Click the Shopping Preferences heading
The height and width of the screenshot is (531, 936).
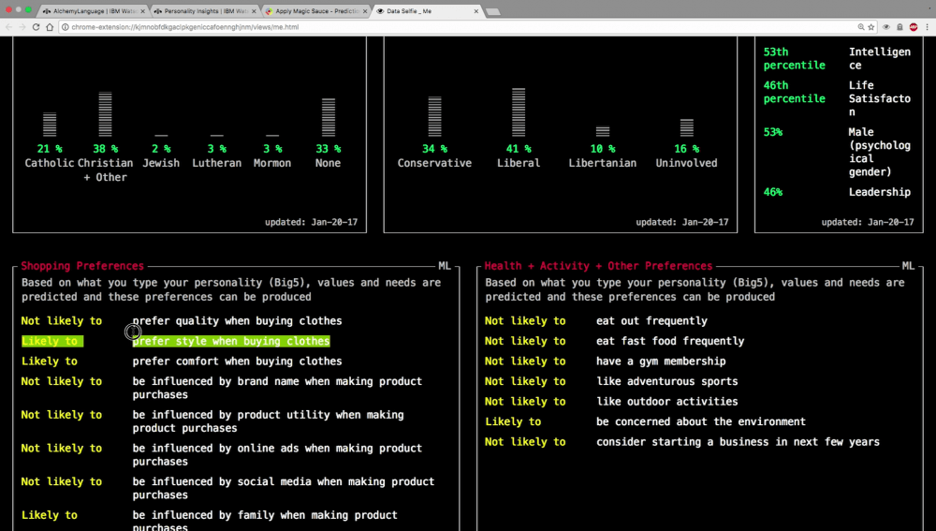pyautogui.click(x=82, y=266)
